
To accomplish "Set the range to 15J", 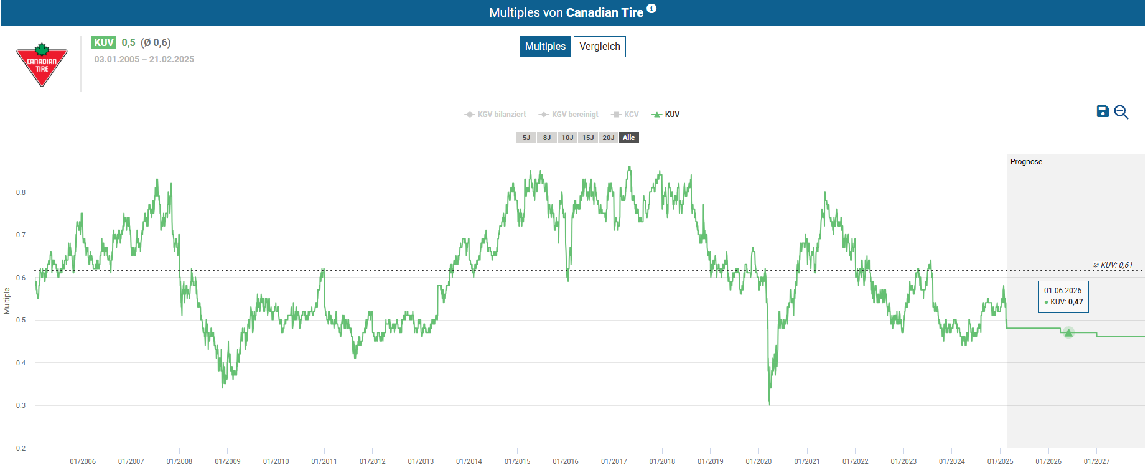I will point(588,138).
